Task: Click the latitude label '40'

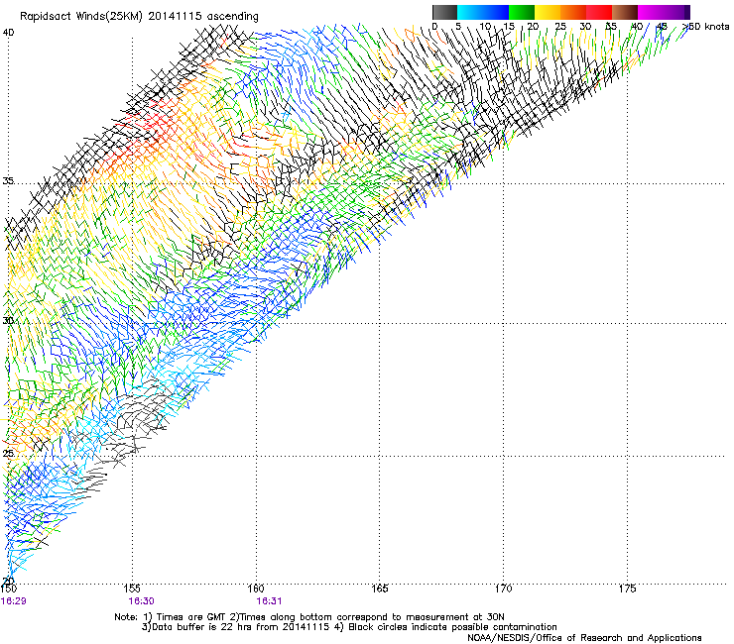Action: pyautogui.click(x=8, y=33)
